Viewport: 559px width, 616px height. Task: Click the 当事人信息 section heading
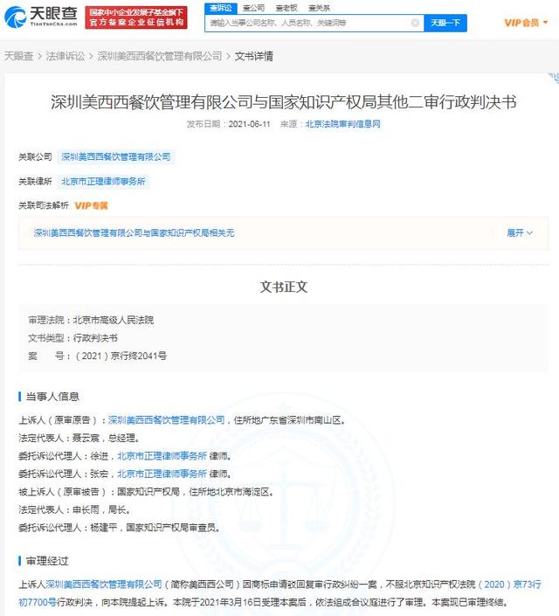(52, 397)
